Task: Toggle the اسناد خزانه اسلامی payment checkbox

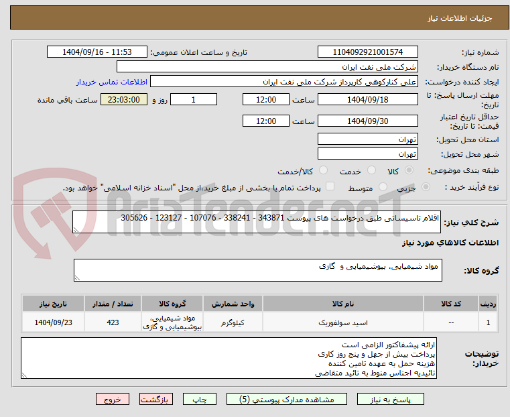Action: click(x=330, y=186)
